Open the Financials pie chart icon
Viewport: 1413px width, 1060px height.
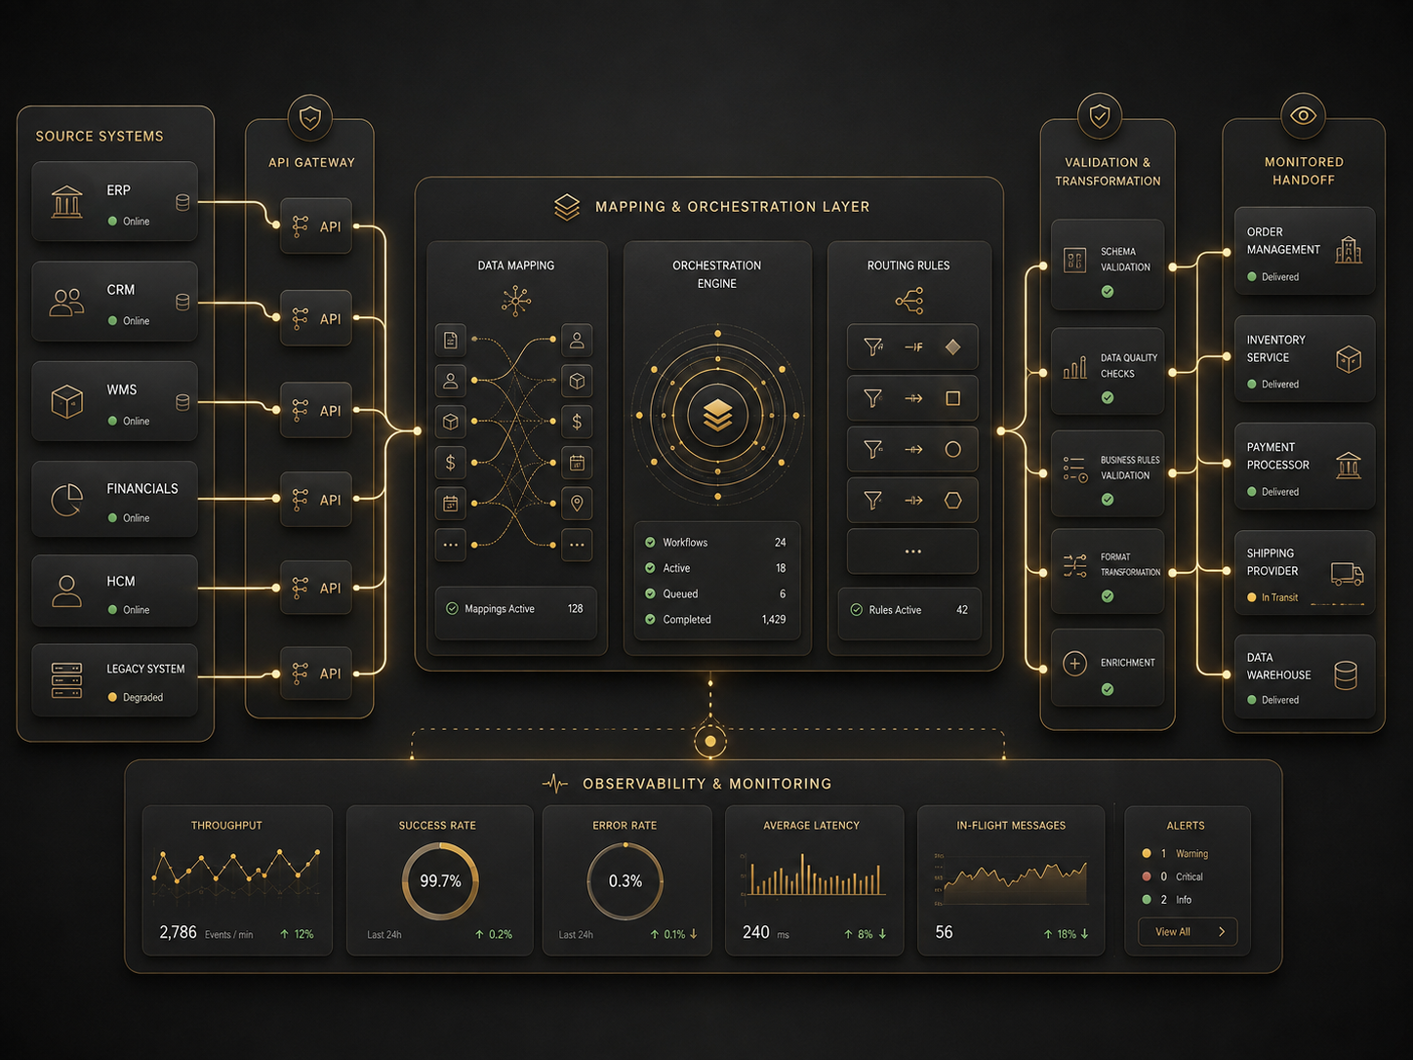point(66,500)
